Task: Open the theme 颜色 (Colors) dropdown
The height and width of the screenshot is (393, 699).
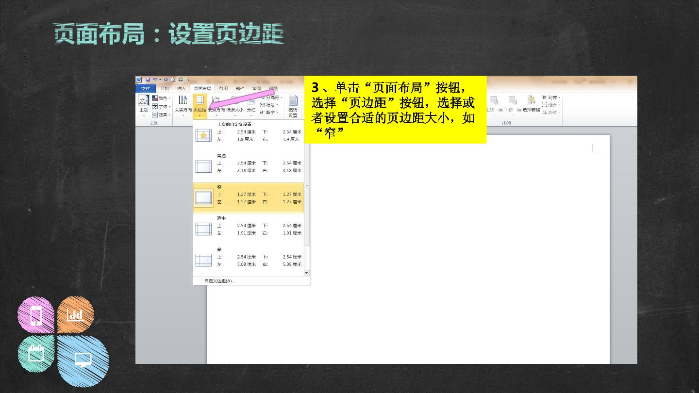Action: coord(161,98)
